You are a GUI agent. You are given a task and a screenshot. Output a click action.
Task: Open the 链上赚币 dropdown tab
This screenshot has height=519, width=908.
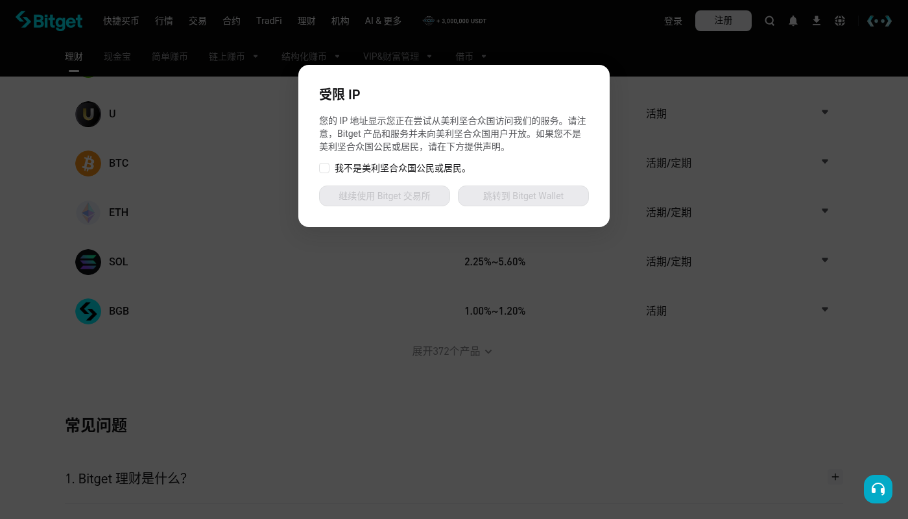pos(233,56)
